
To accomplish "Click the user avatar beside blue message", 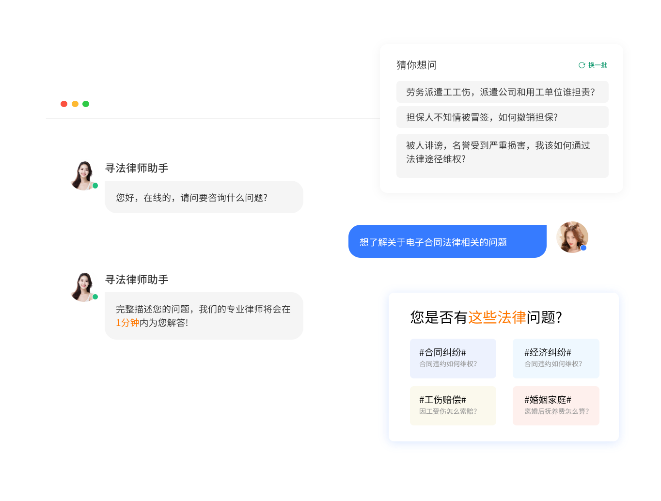I will tap(572, 237).
